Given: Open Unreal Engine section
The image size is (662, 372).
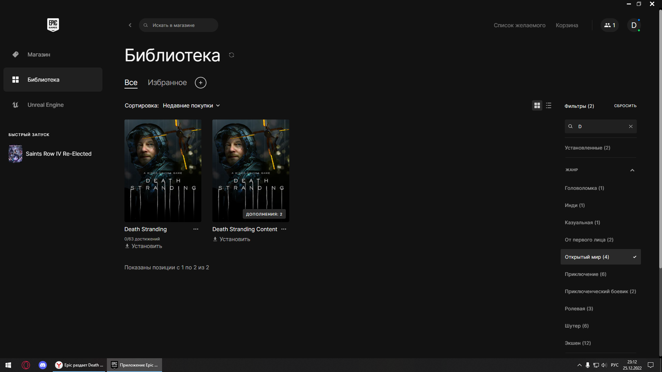Looking at the screenshot, I should click(x=53, y=105).
